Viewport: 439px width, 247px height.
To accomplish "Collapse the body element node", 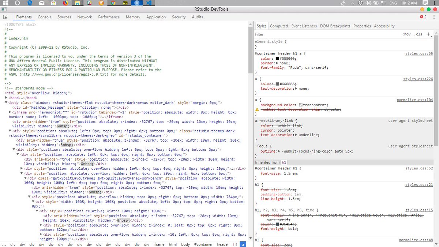I will click(7, 103).
